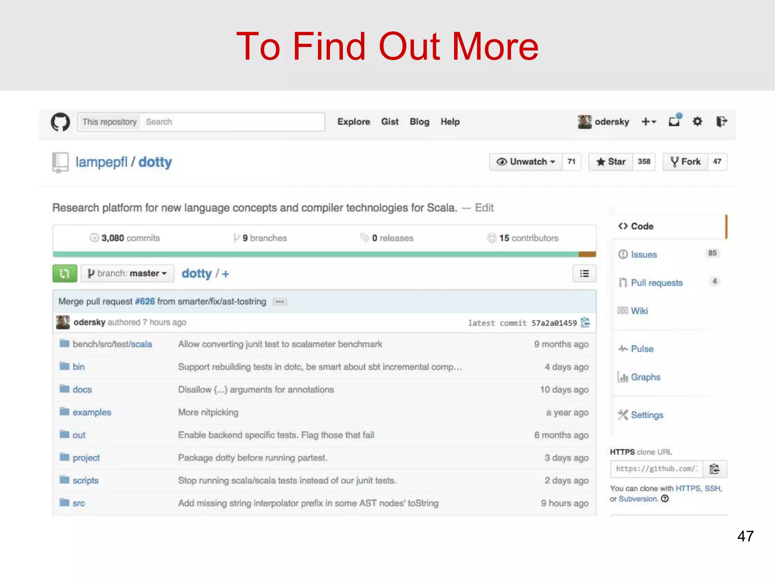This screenshot has width=775, height=581.
Task: Click the repository search field
Action: (x=232, y=122)
